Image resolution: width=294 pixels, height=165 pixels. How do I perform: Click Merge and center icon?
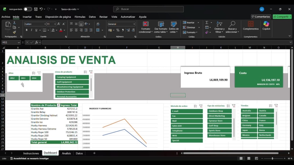coord(98,30)
